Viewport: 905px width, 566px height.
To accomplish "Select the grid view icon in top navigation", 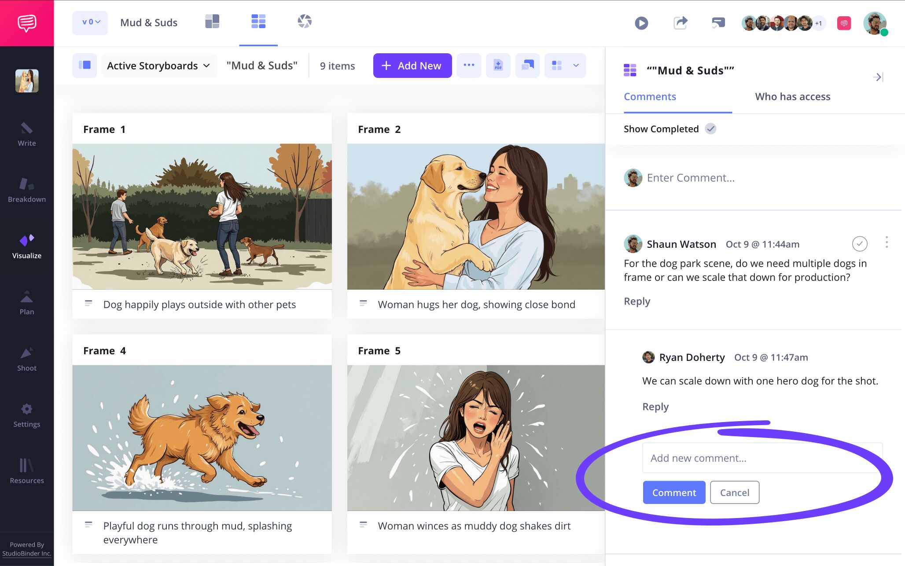I will 258,21.
